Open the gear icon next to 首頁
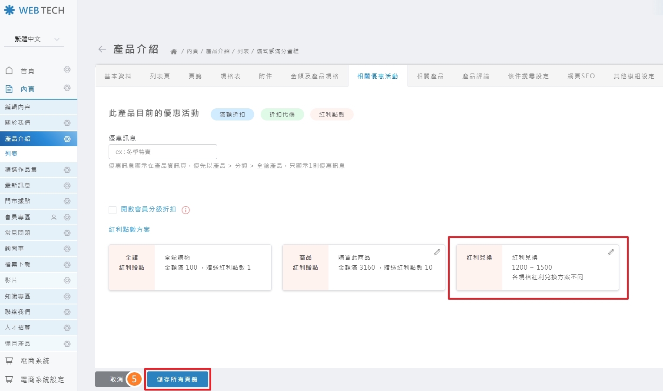The image size is (663, 391). 67,70
